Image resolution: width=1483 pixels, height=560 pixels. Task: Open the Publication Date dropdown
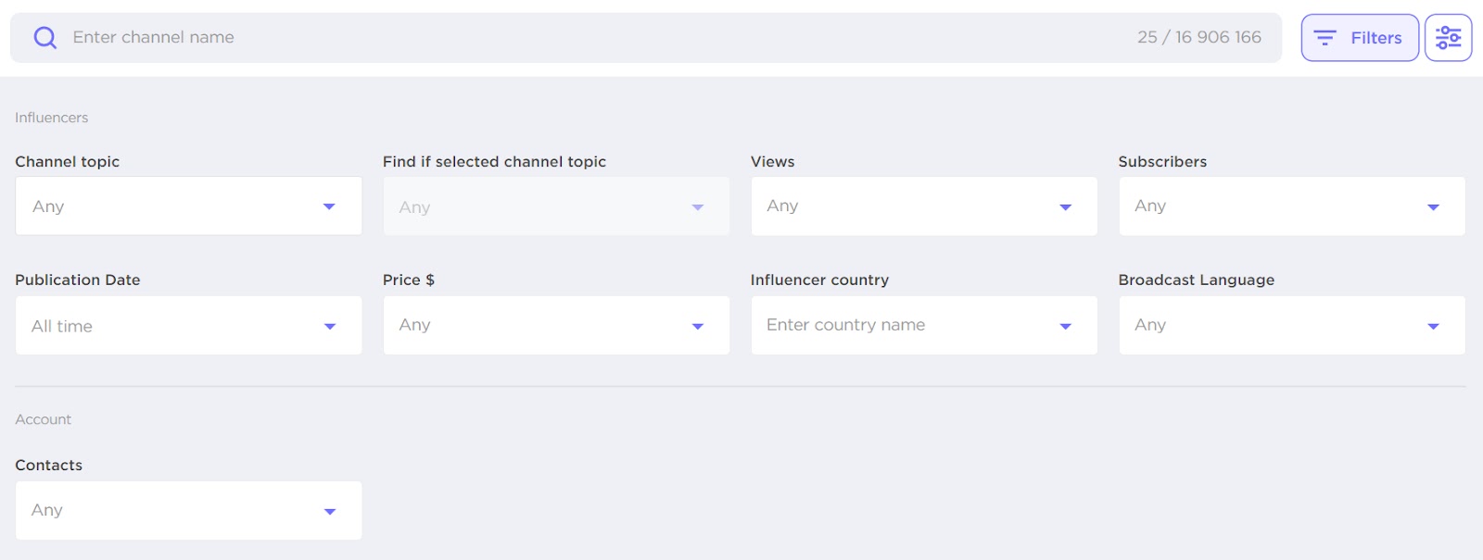pos(189,325)
